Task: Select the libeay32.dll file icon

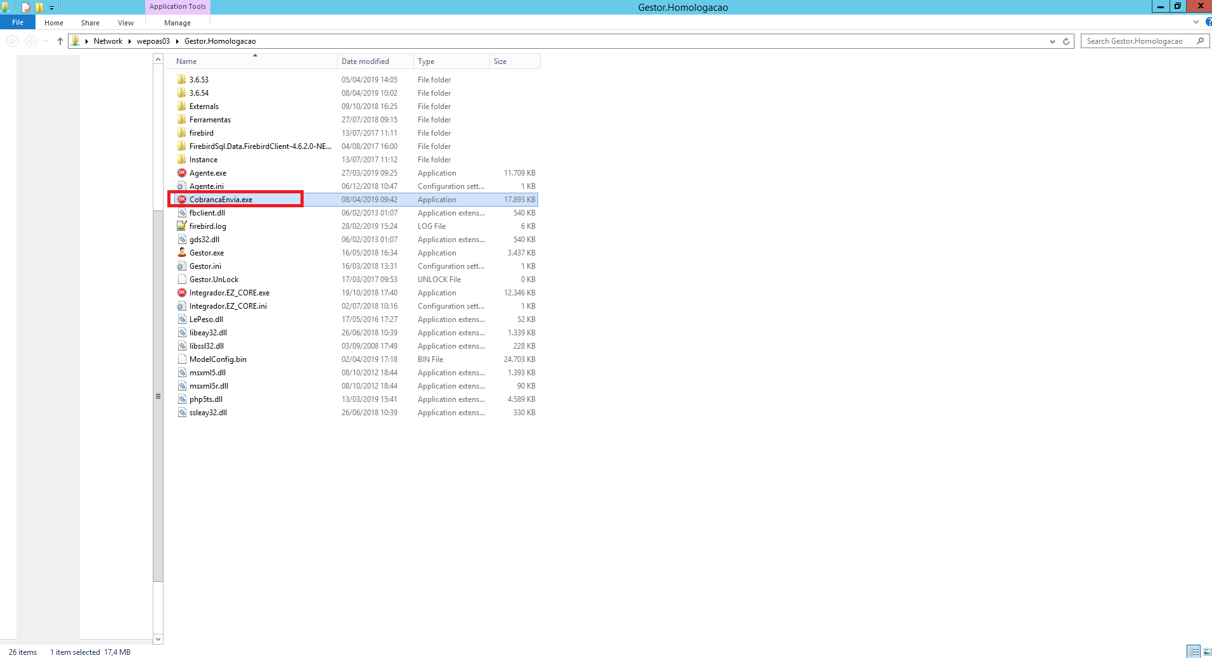Action: (x=182, y=333)
